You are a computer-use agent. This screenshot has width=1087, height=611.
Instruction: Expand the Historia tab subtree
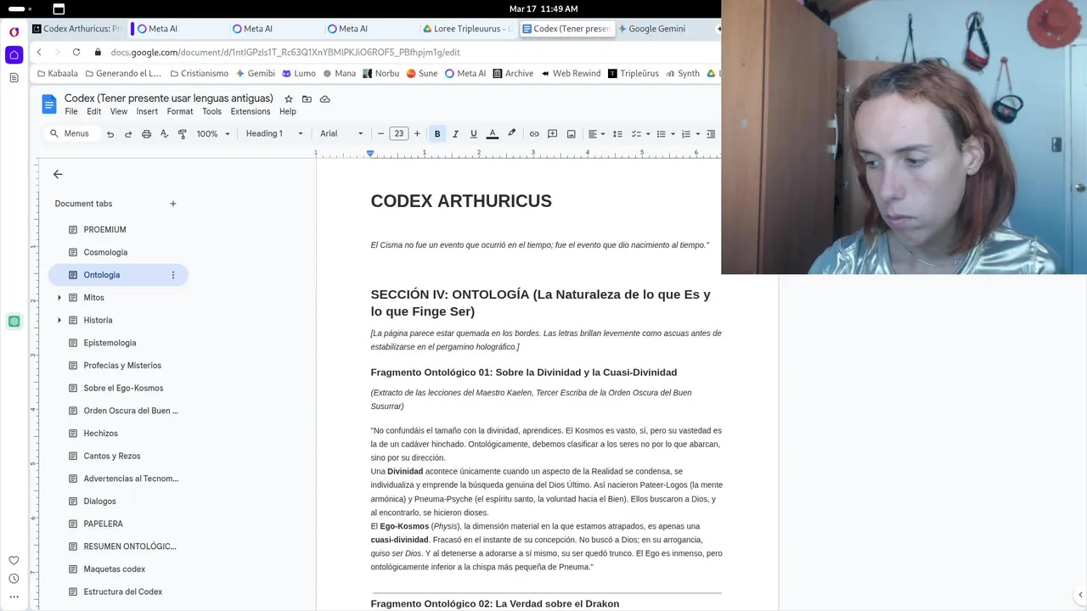tap(59, 320)
